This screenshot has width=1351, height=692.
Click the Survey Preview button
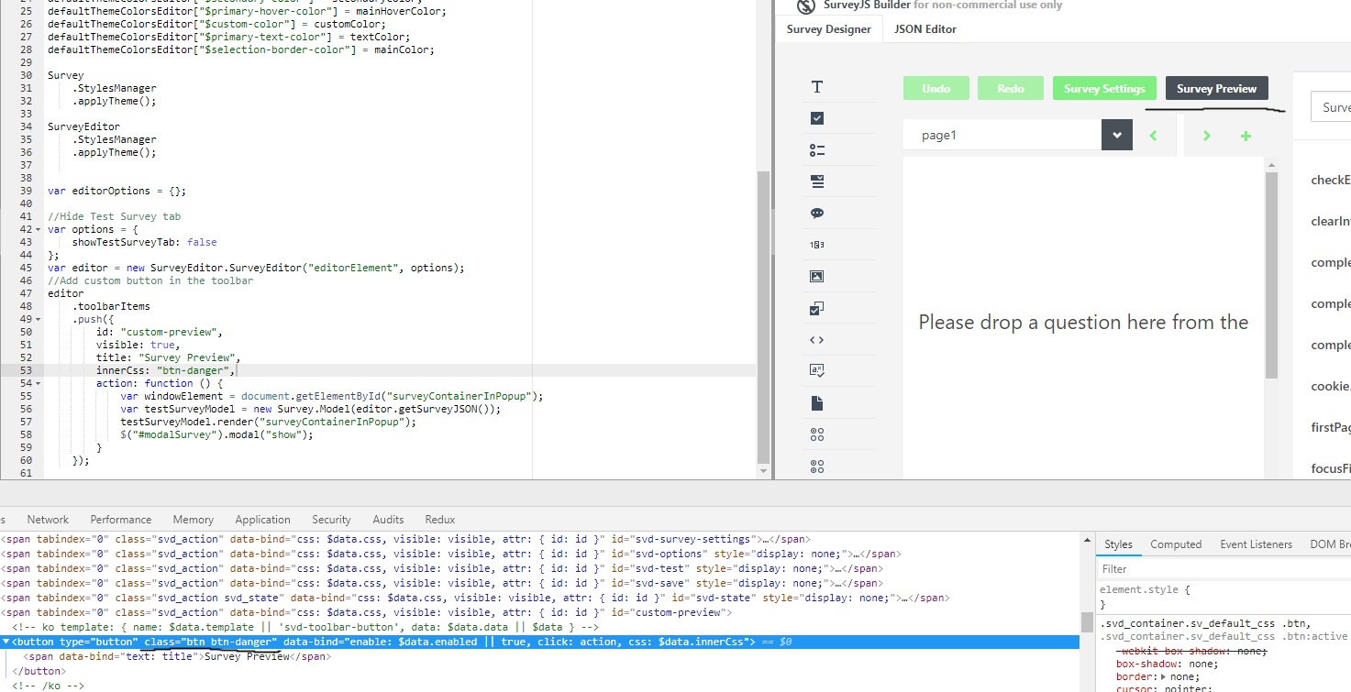(1216, 88)
